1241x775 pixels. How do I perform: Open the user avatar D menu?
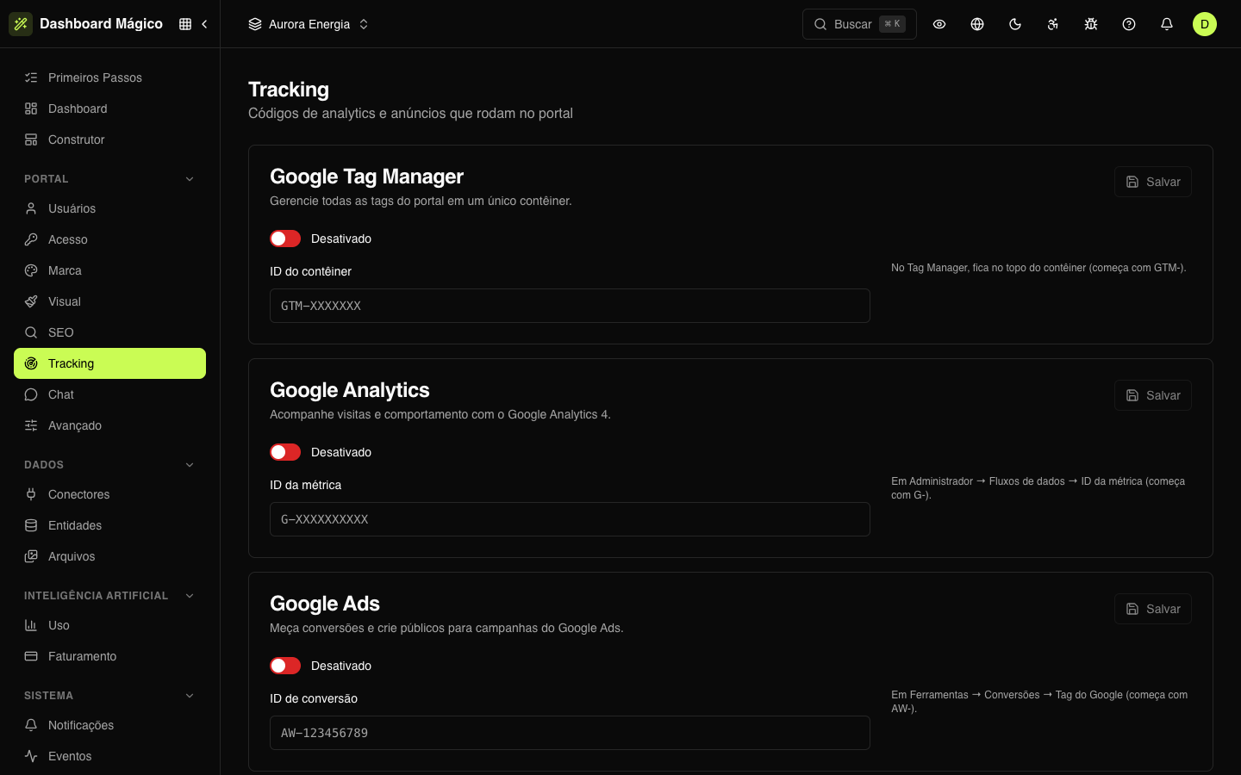pyautogui.click(x=1205, y=24)
